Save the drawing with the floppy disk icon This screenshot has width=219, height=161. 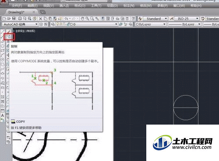[x=14, y=18]
